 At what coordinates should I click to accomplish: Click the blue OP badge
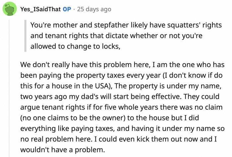pos(67,9)
